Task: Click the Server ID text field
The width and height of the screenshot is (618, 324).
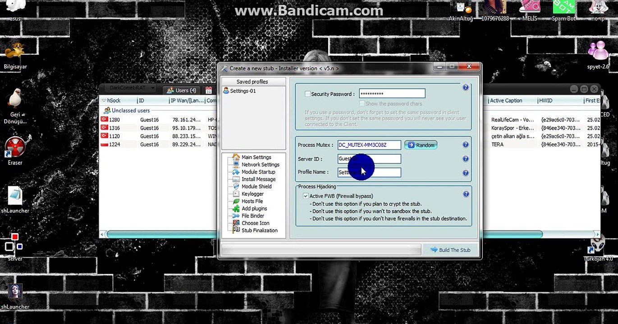Action: pos(369,159)
